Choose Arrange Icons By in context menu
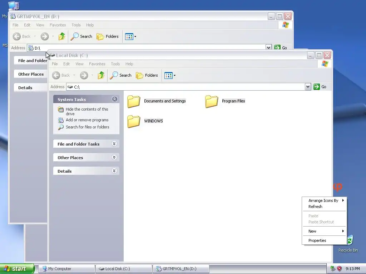Viewport: 366px width, 274px height. tap(324, 201)
